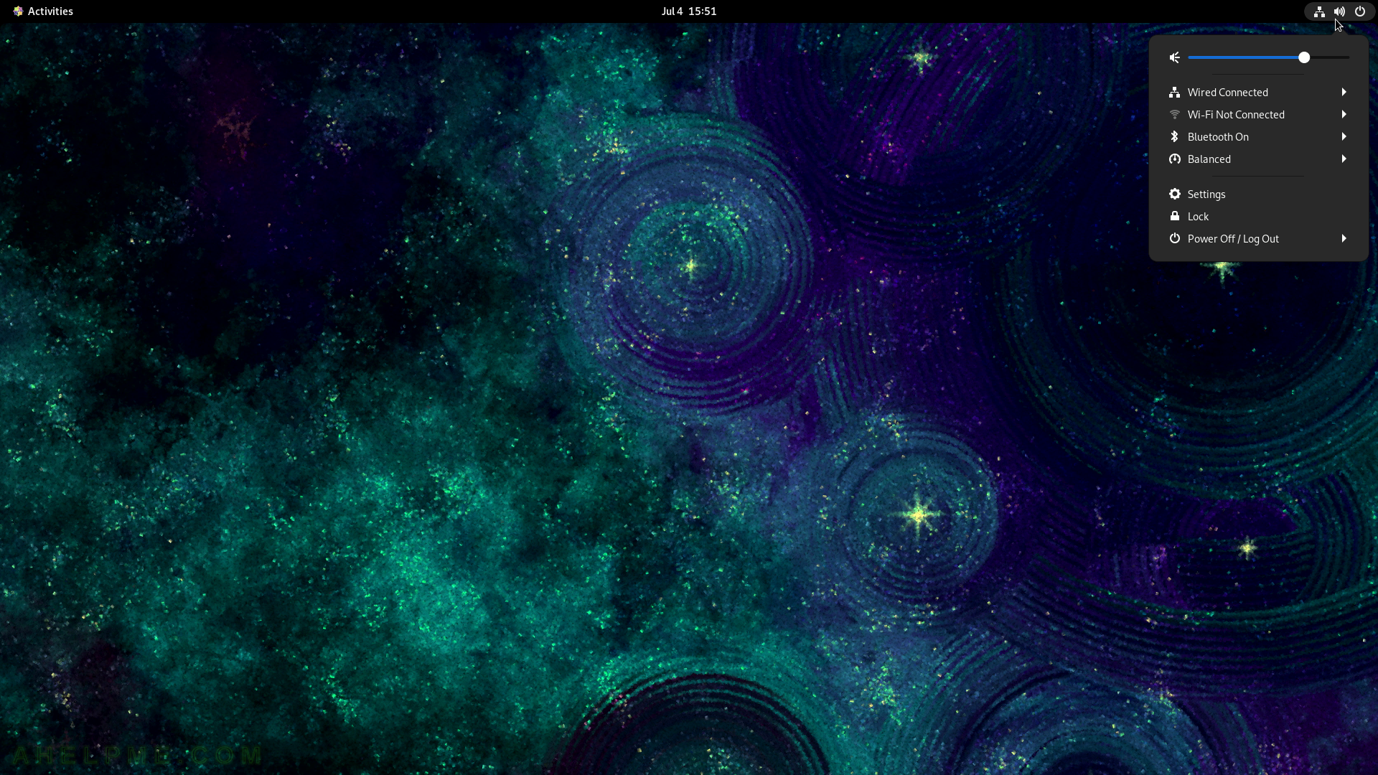
Task: Open the Balanced power profile entry
Action: coord(1258,159)
